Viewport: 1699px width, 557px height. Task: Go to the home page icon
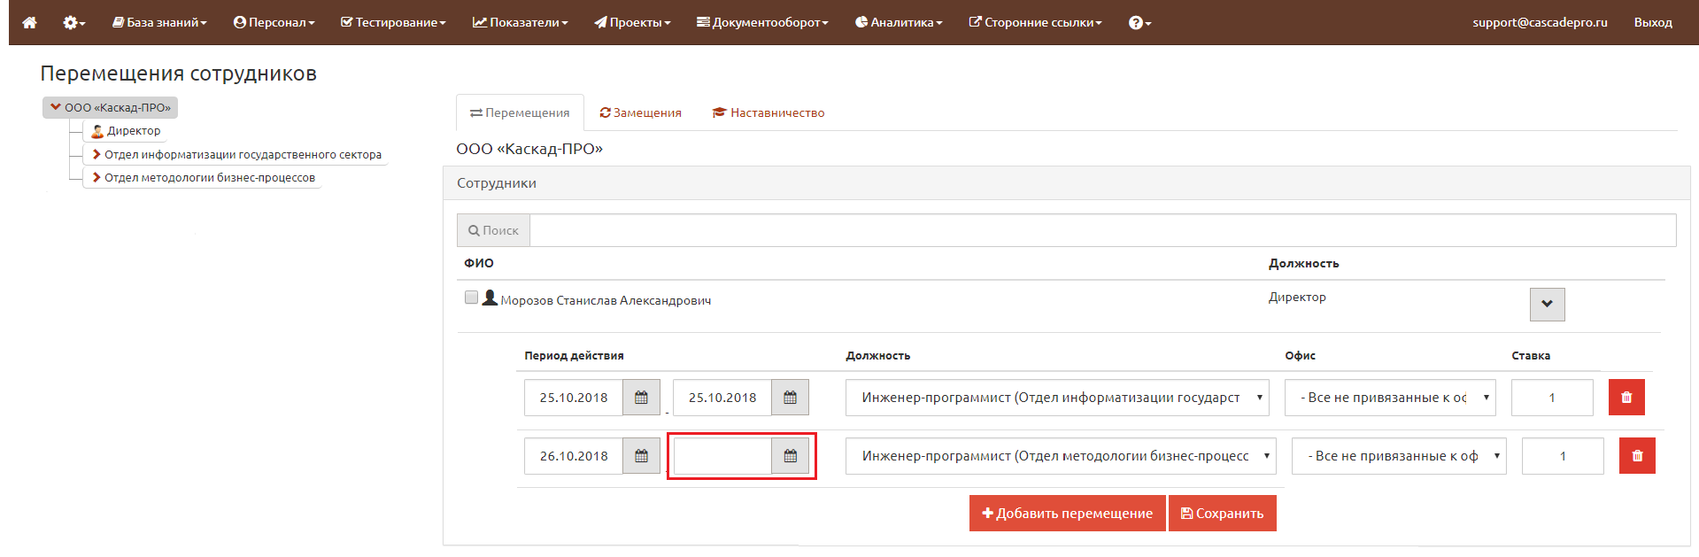coord(29,22)
